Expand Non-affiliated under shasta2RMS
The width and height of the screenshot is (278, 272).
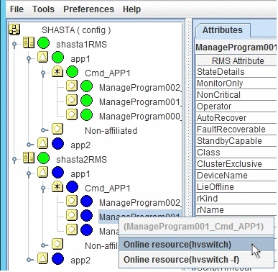(44, 245)
